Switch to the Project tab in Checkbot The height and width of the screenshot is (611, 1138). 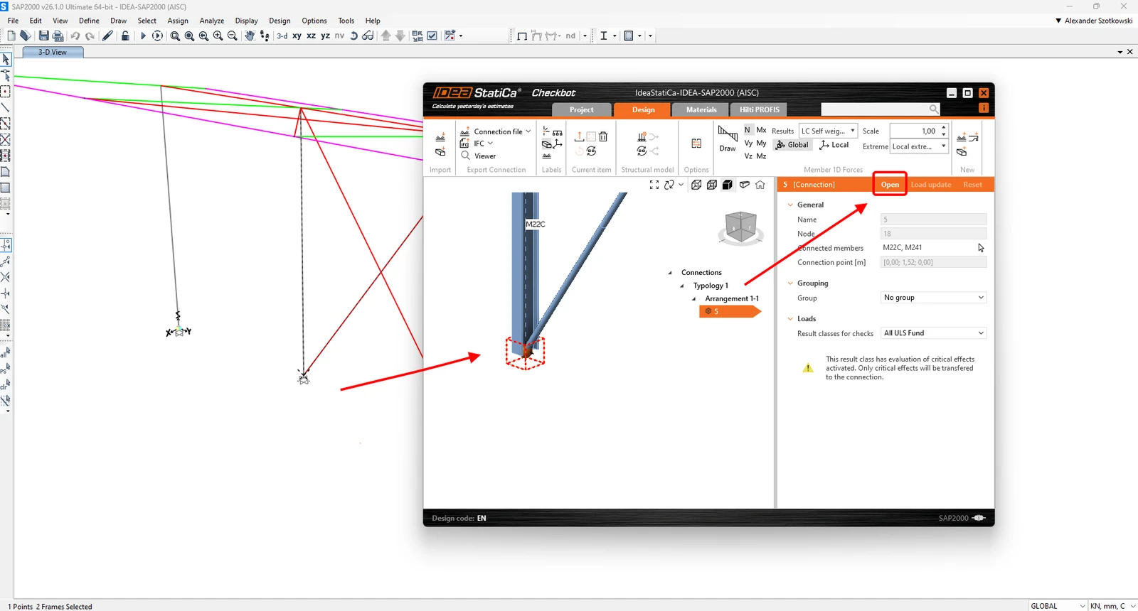click(581, 109)
